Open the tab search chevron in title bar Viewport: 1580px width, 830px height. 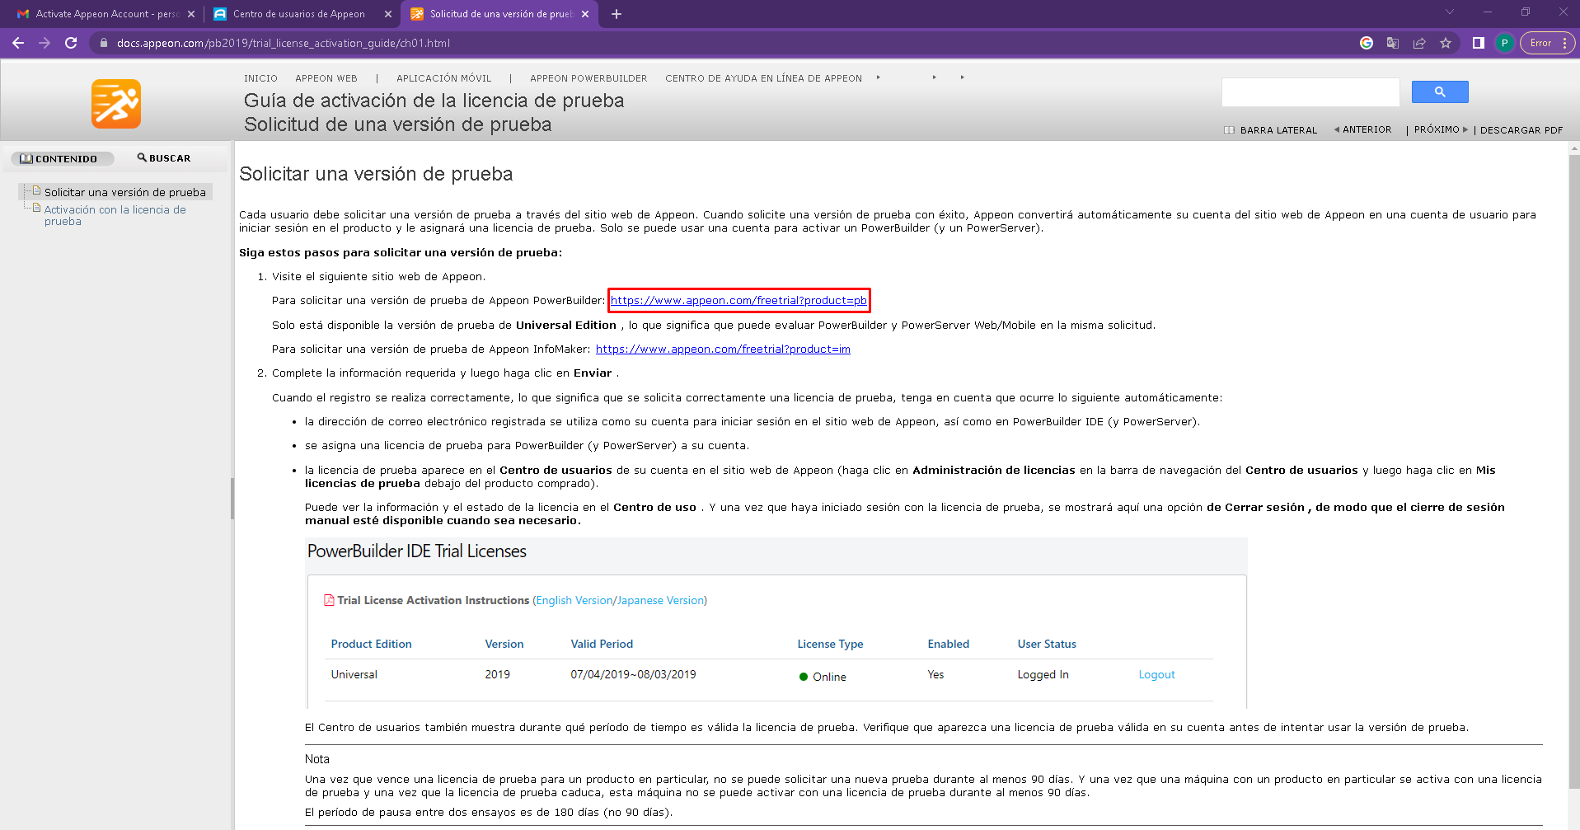pos(1450,12)
